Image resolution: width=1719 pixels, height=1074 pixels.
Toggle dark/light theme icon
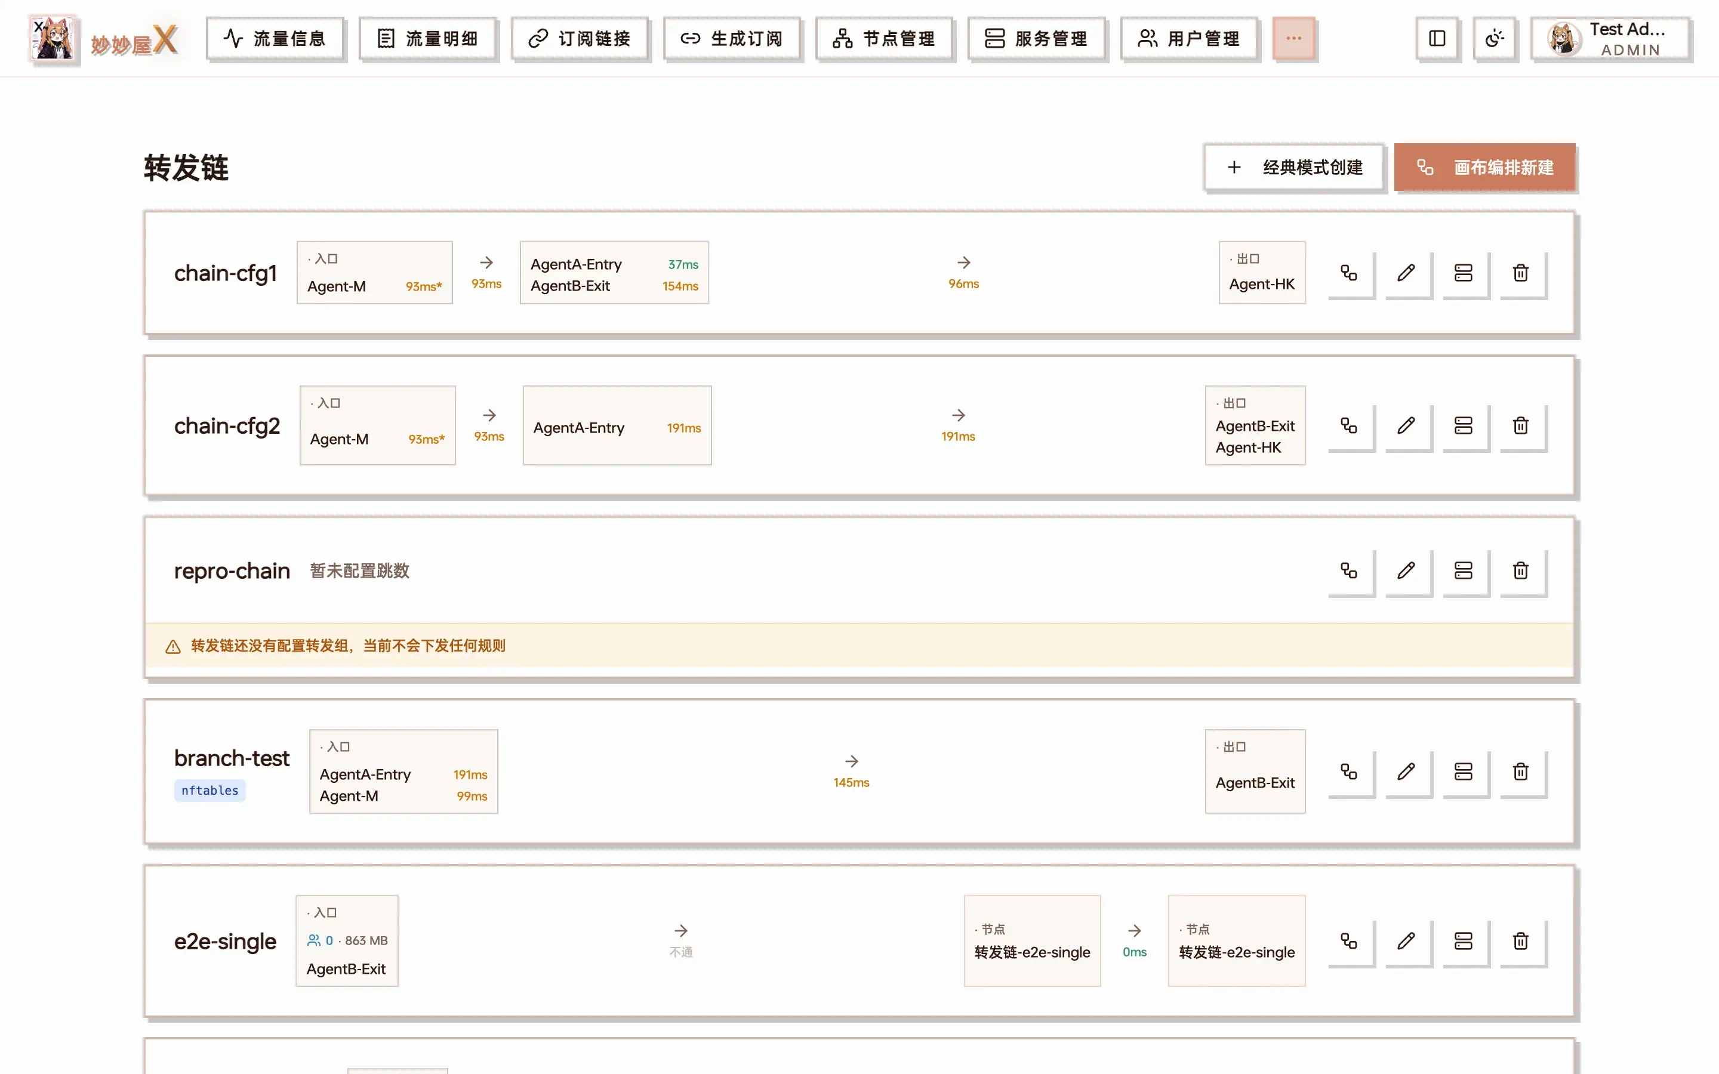click(x=1494, y=38)
